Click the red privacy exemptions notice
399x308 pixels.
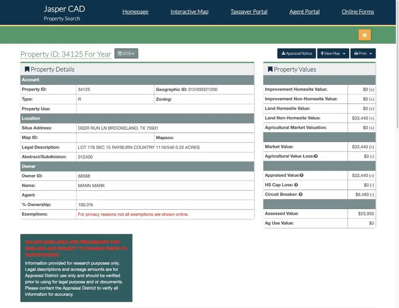(133, 214)
